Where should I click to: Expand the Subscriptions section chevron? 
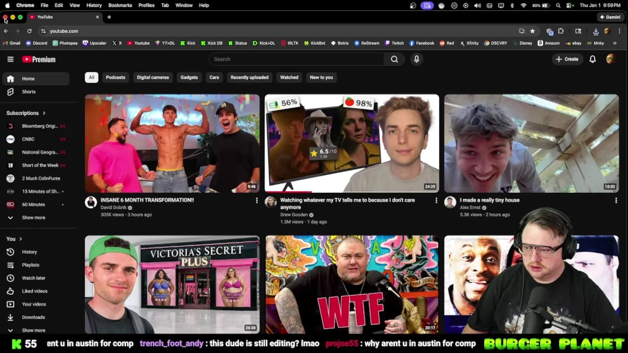(44, 113)
